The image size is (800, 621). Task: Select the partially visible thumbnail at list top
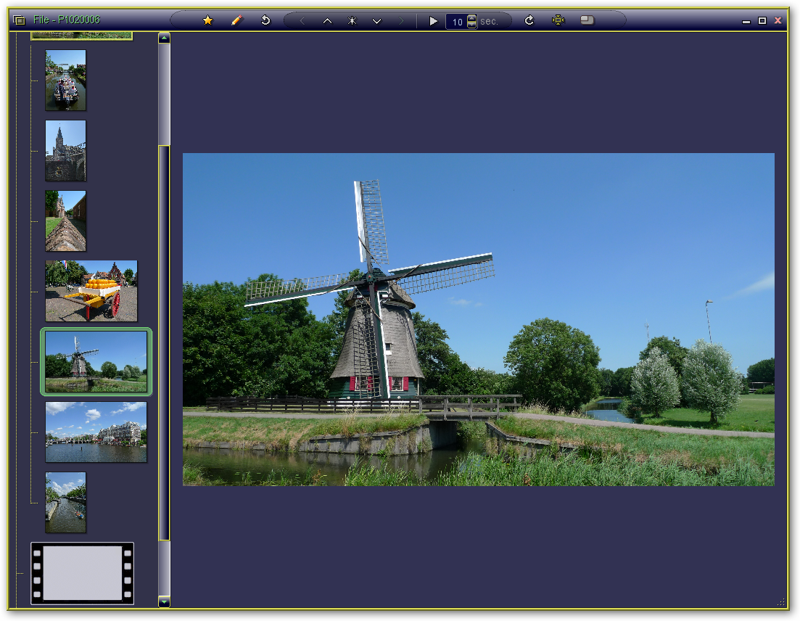coord(82,36)
